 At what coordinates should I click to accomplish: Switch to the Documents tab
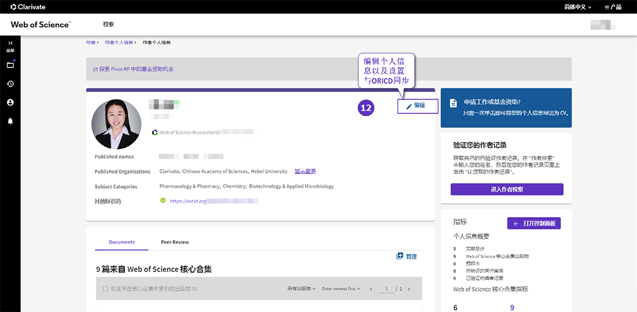tap(122, 242)
